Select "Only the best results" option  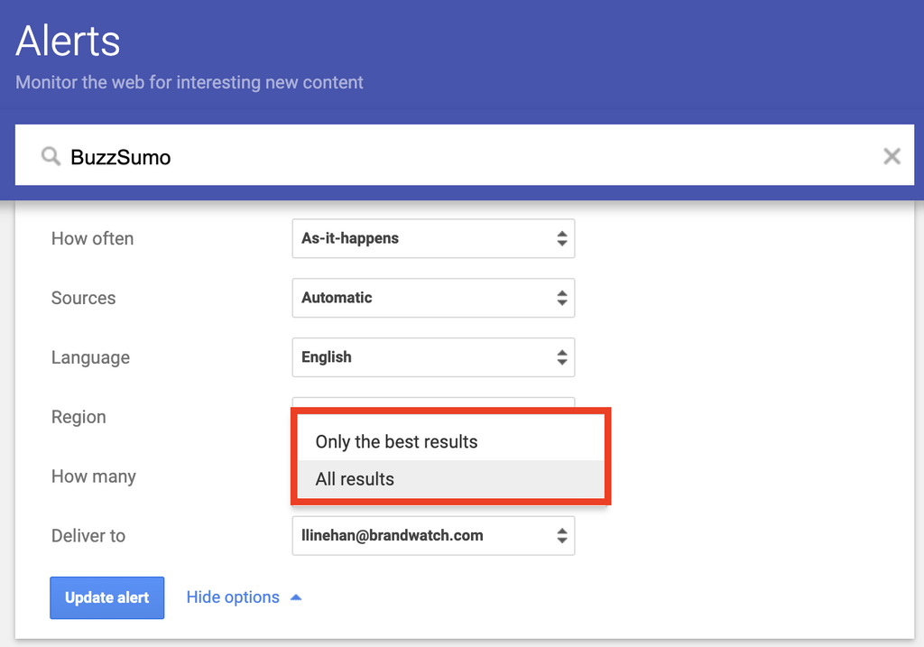[x=396, y=442]
